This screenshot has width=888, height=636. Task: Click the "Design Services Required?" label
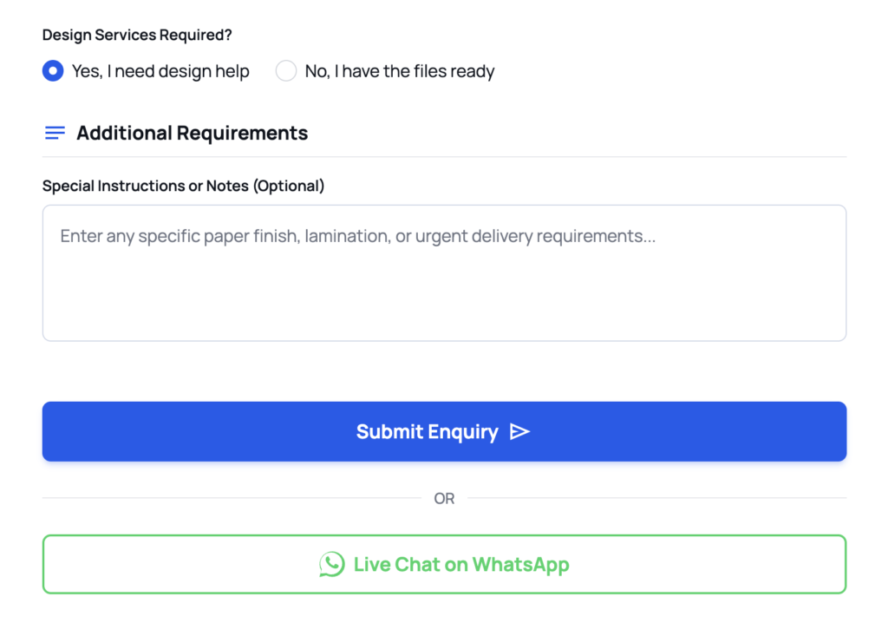click(x=137, y=36)
